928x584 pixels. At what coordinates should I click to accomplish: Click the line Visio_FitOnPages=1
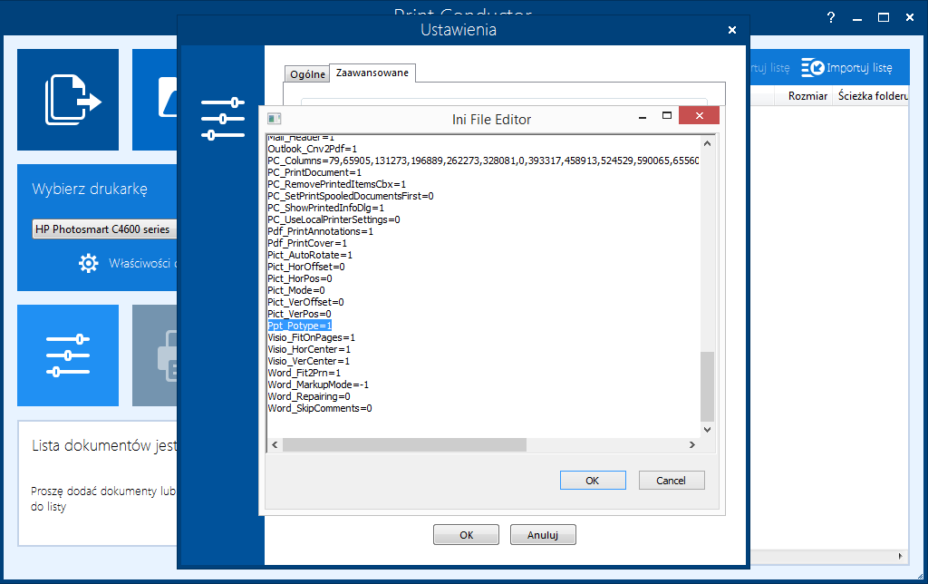tap(312, 337)
